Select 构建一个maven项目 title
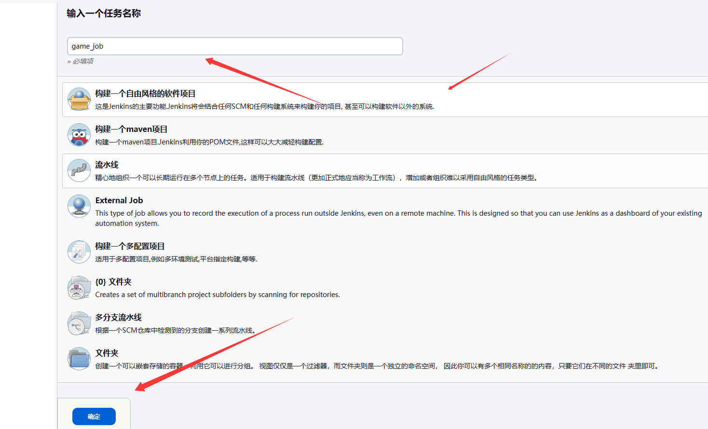 coord(131,129)
